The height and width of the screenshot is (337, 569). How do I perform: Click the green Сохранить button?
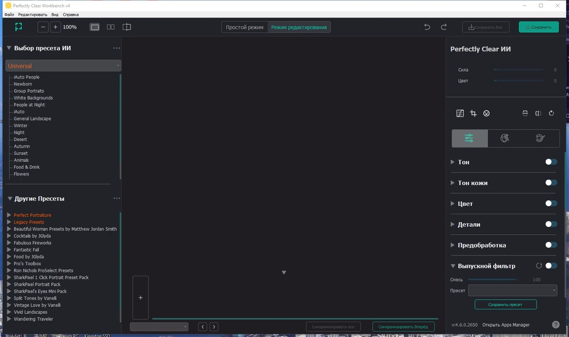(538, 27)
